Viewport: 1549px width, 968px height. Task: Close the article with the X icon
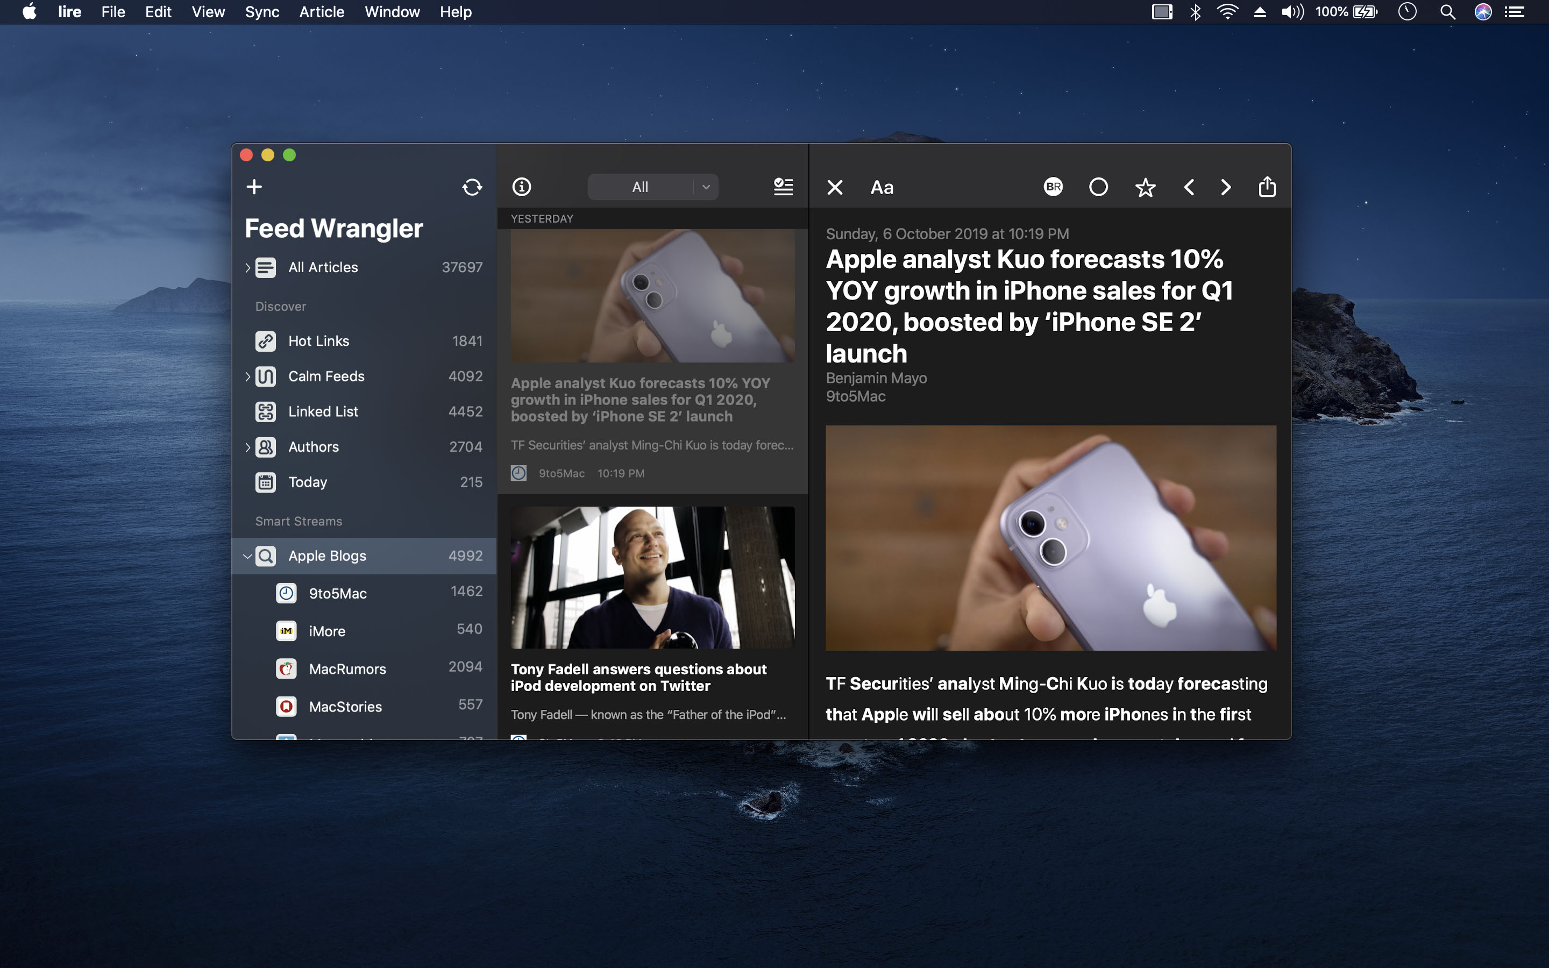pyautogui.click(x=835, y=188)
